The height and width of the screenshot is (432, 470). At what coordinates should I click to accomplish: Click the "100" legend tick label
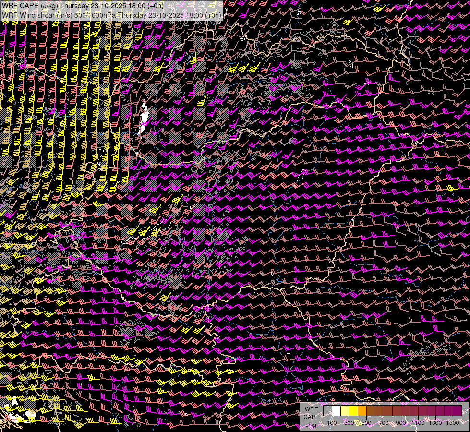click(332, 423)
